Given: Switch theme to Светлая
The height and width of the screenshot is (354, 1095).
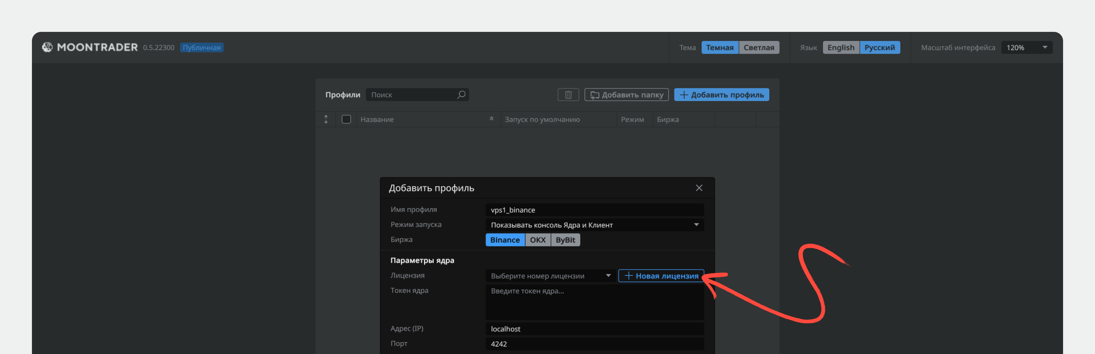Looking at the screenshot, I should (x=759, y=48).
